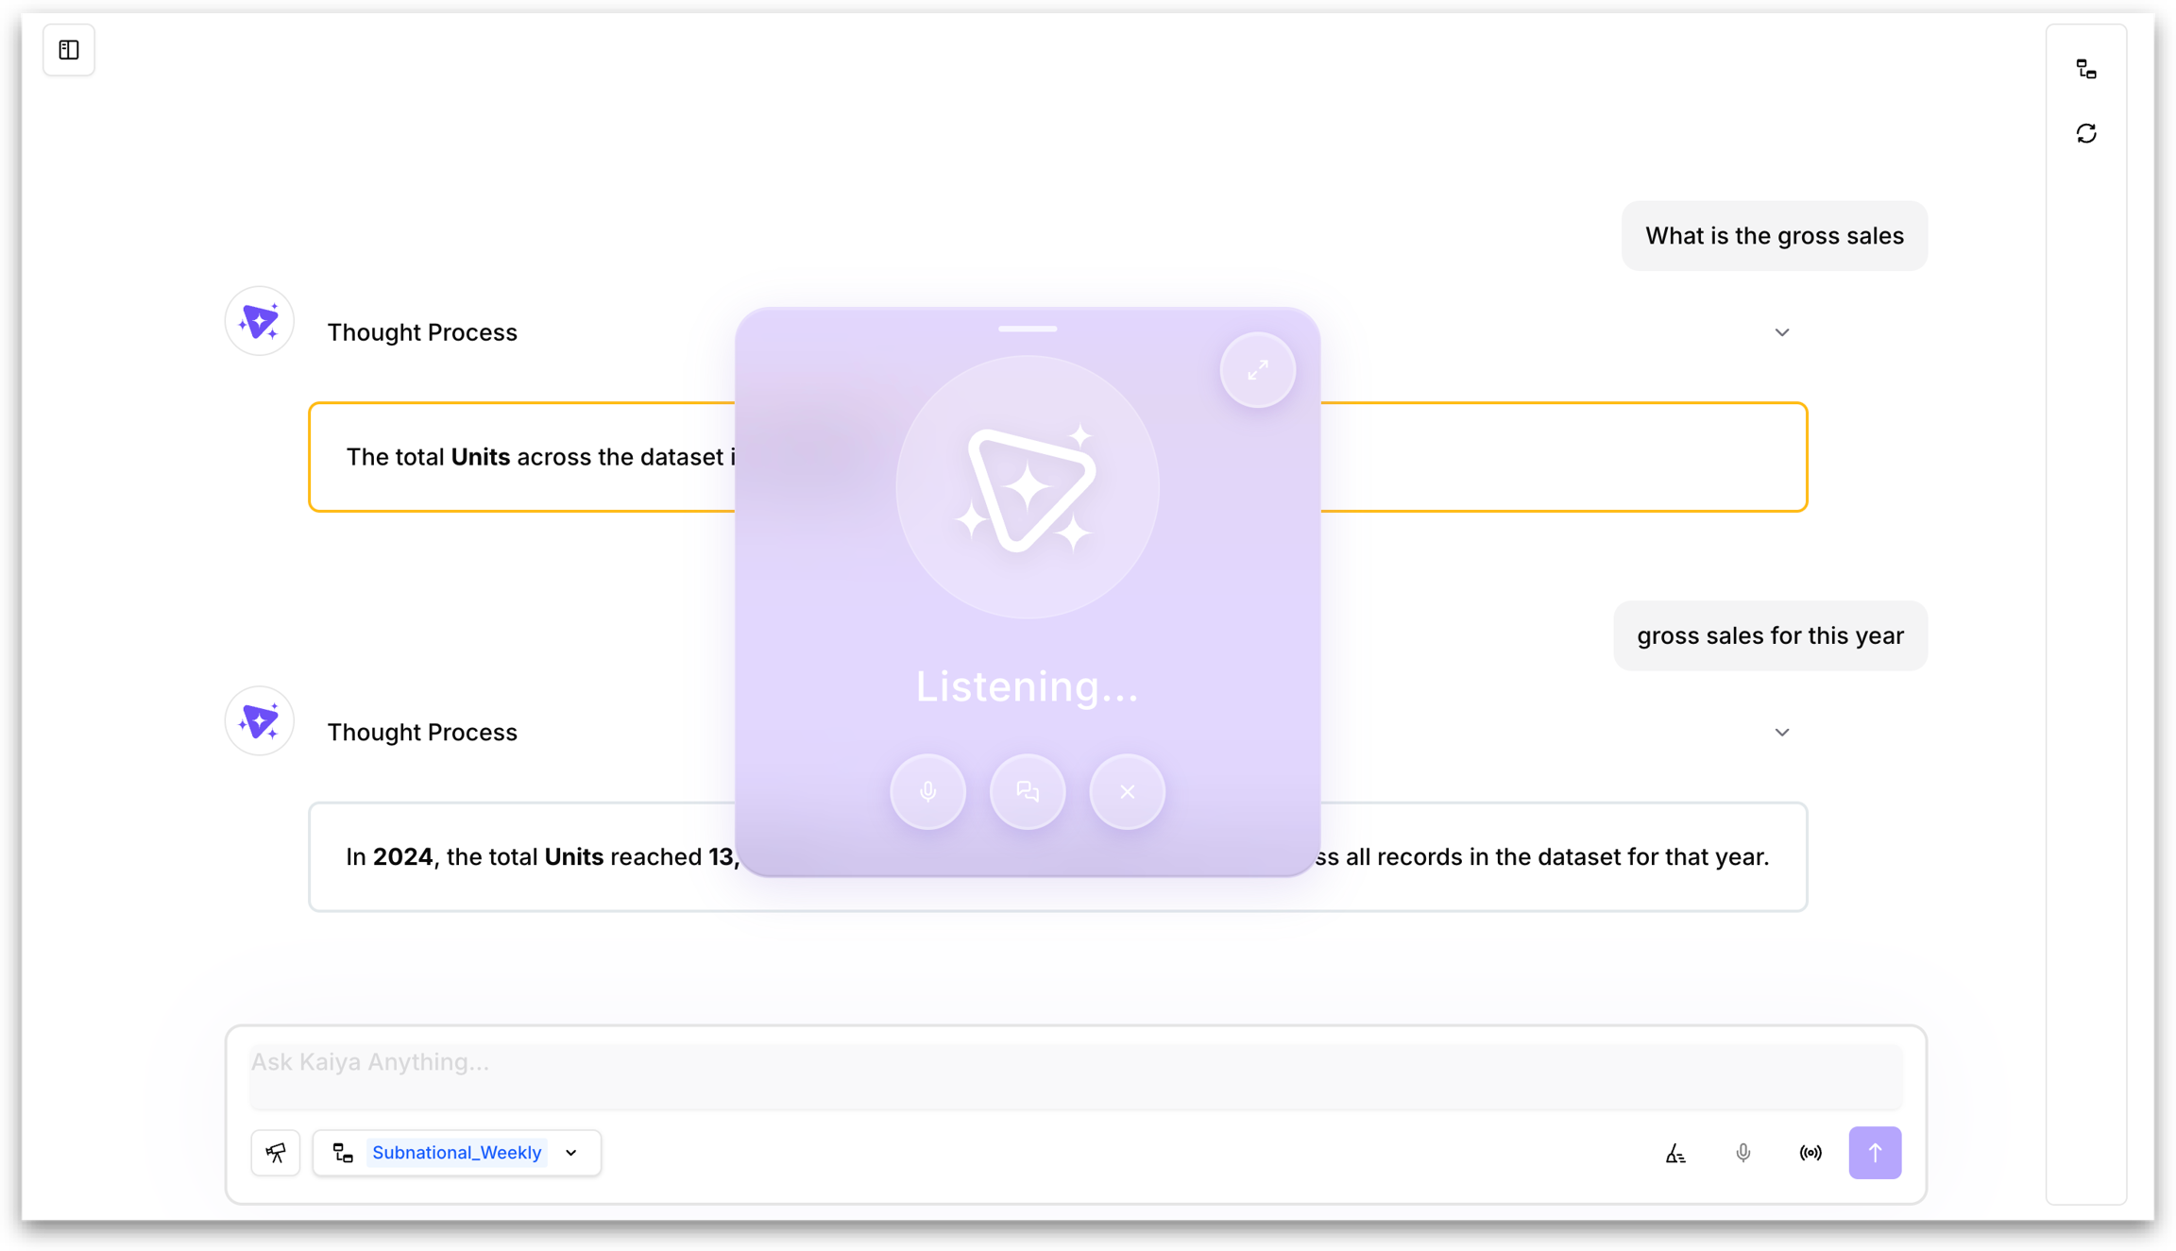The height and width of the screenshot is (1251, 2176).
Task: Click the 'What is the gross sales' message
Action: click(x=1774, y=236)
